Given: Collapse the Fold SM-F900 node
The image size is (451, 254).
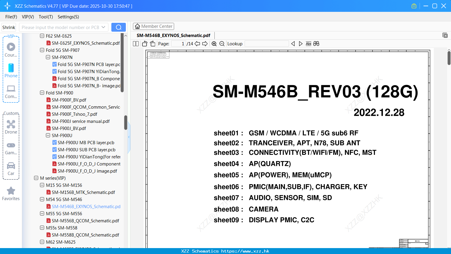Looking at the screenshot, I should point(42,93).
